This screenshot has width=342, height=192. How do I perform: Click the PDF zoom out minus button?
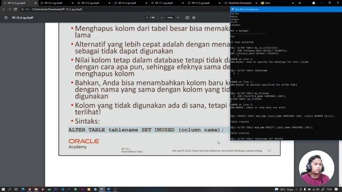pos(162,18)
